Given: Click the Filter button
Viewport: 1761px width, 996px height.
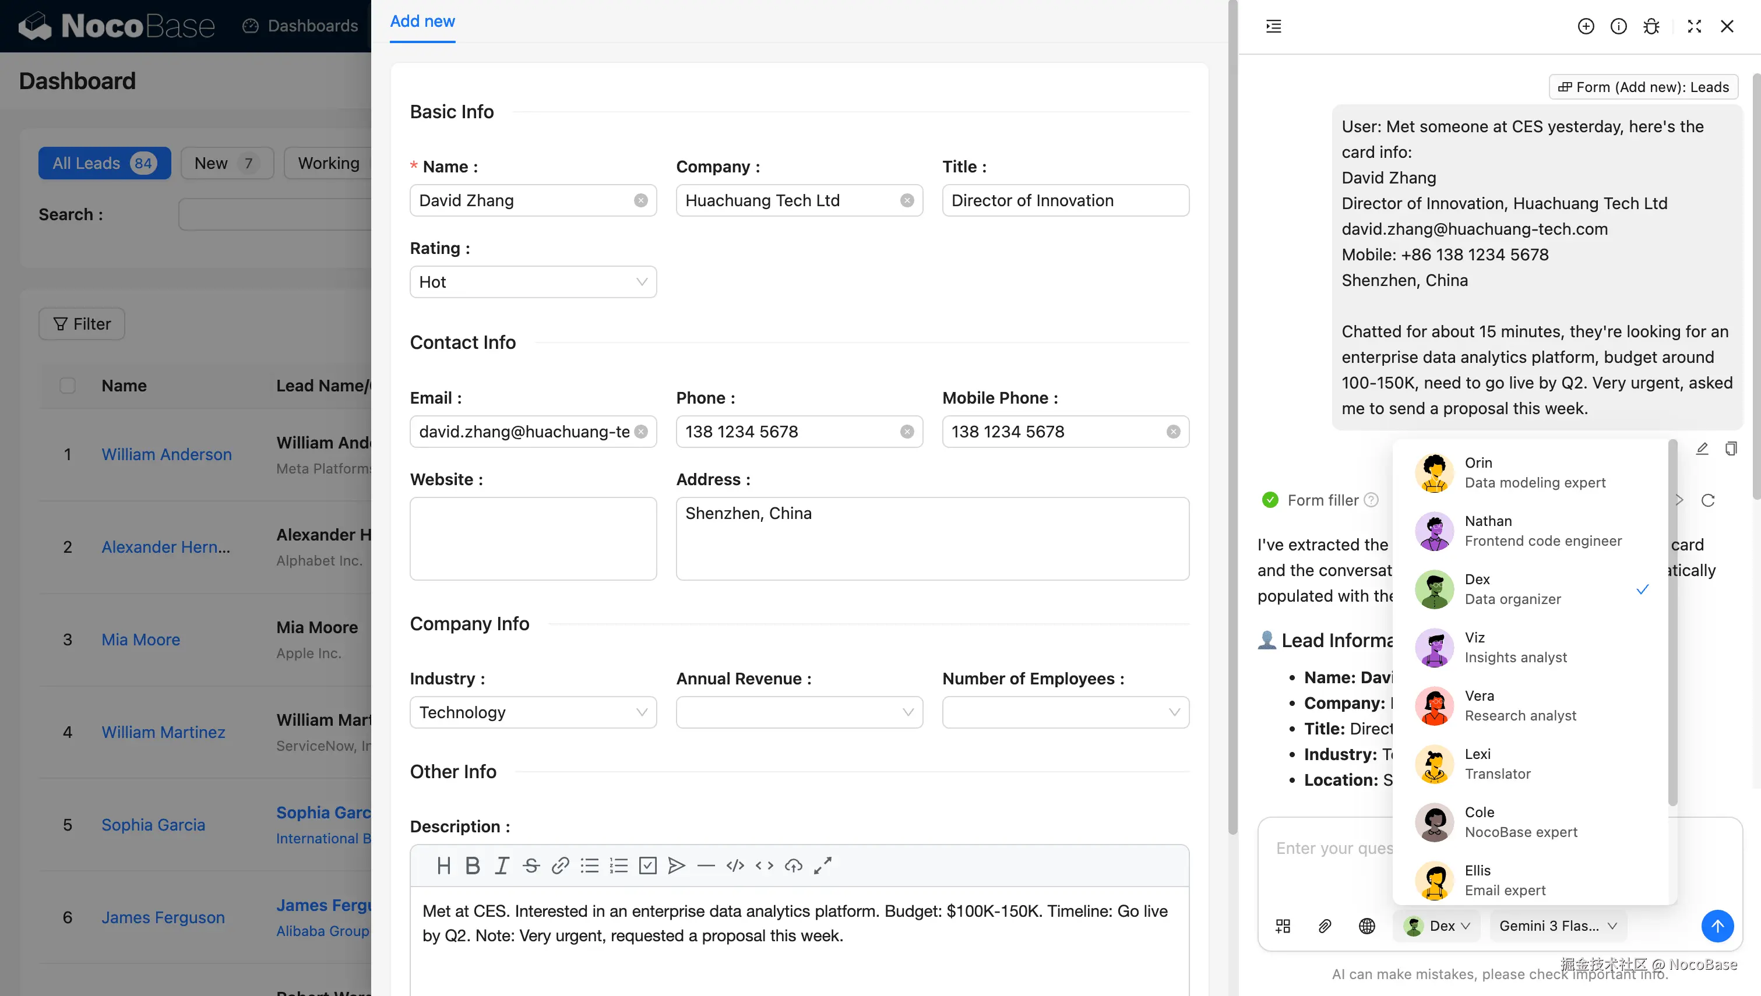Looking at the screenshot, I should pyautogui.click(x=82, y=324).
